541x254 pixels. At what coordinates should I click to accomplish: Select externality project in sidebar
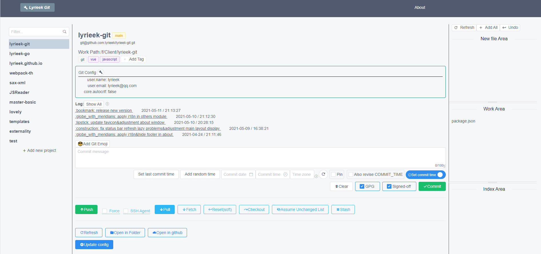click(x=39, y=131)
